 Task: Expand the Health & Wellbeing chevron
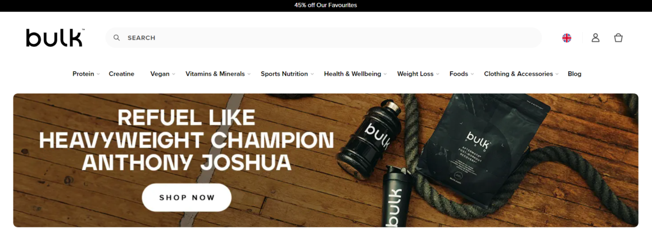(385, 74)
